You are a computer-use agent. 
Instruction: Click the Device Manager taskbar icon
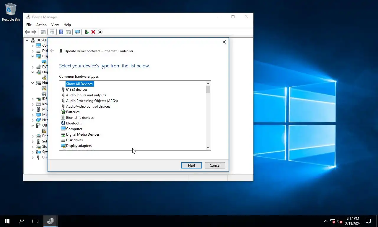[x=50, y=221]
